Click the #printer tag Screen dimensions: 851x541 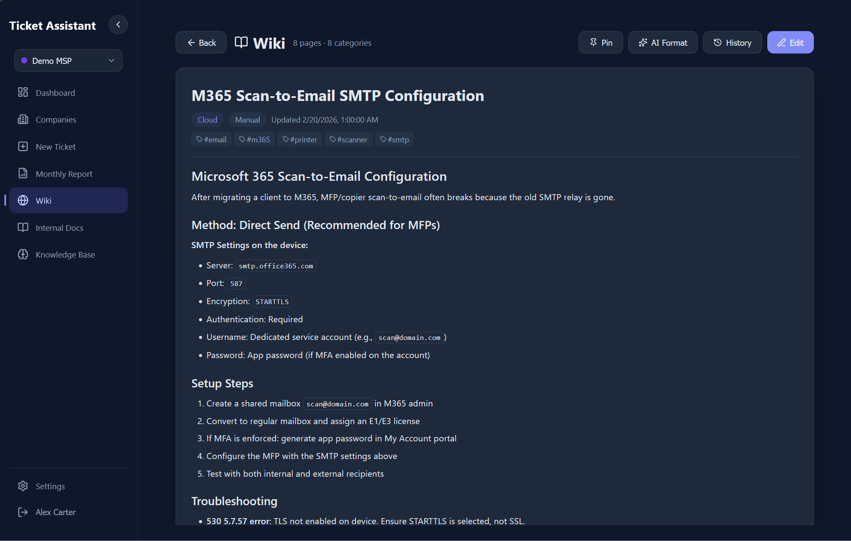pyautogui.click(x=299, y=139)
